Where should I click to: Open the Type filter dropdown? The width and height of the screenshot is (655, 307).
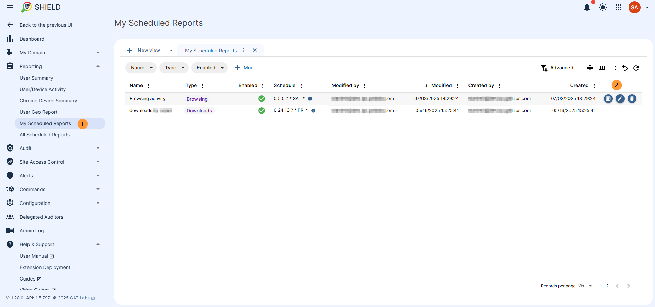click(174, 68)
